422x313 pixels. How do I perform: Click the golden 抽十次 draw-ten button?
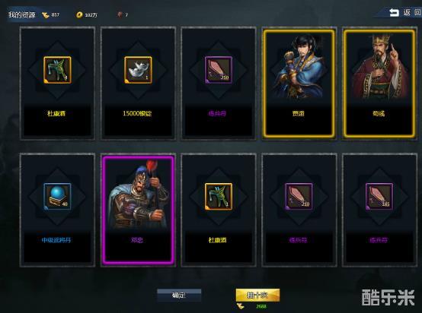pyautogui.click(x=257, y=296)
